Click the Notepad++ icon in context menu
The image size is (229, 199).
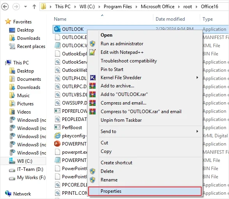(92, 52)
